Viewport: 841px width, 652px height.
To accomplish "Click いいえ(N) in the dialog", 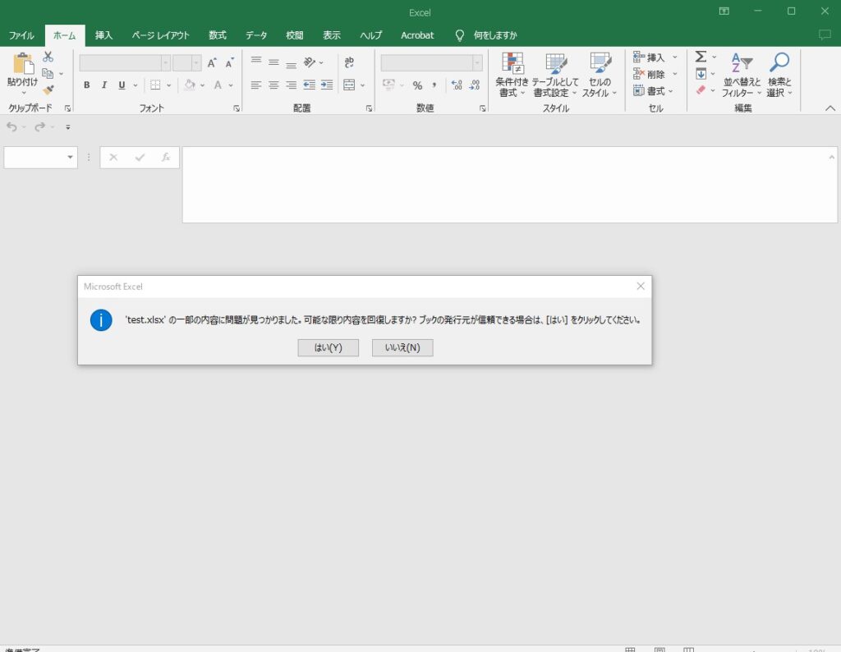I will [x=402, y=347].
